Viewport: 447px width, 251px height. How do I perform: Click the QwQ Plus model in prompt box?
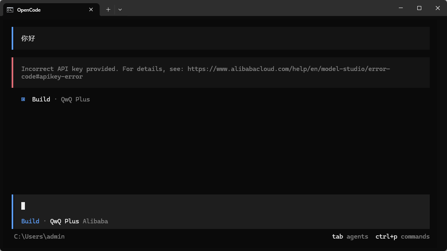[x=64, y=221]
